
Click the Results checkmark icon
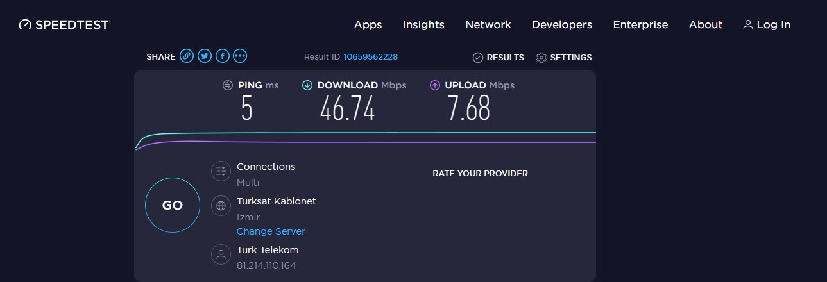click(477, 58)
